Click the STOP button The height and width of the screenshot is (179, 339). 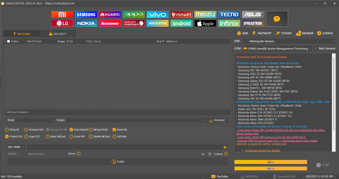(322, 165)
